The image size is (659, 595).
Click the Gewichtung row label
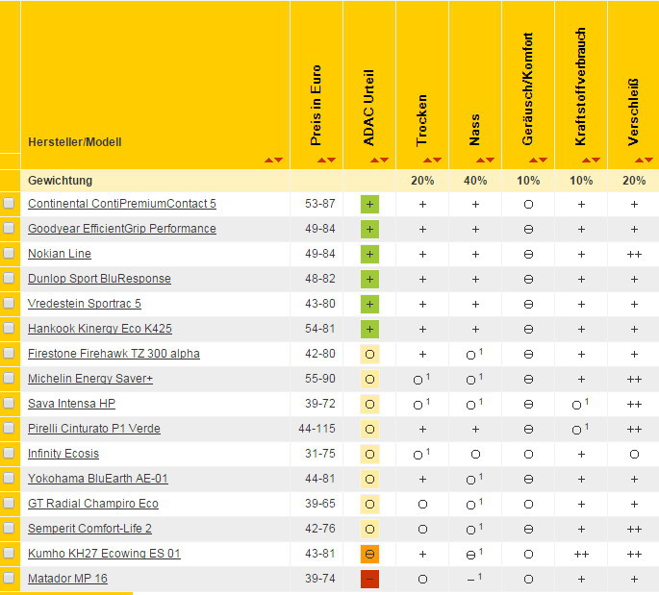[60, 180]
